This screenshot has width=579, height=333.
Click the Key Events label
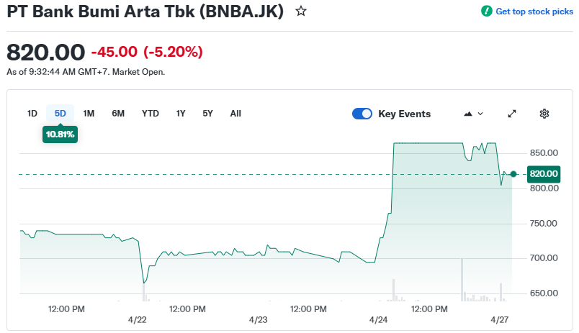pos(404,114)
